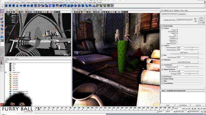Viewport: 206px width, 115px height.
Task: Switch to the Rendering shelf tab
Action: (x=54, y=2)
